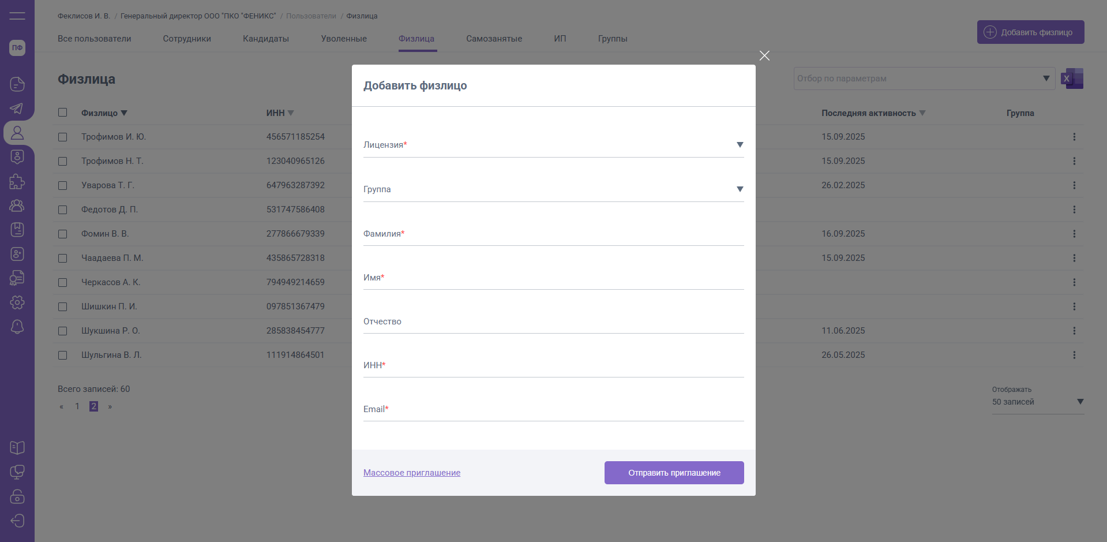
Task: Select the checkbox for Шульгина В. Л.
Action: [63, 356]
